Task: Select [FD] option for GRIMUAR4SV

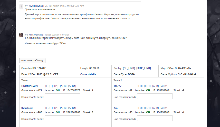Action: [48, 86]
